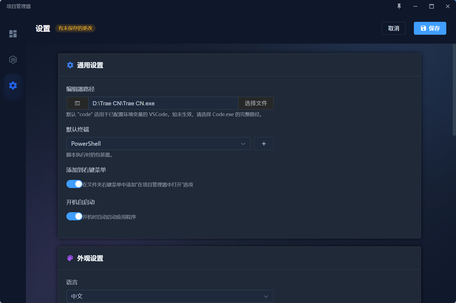Screen dimensions: 456x303
Task: Click the 默认终端 label
Action: point(77,130)
